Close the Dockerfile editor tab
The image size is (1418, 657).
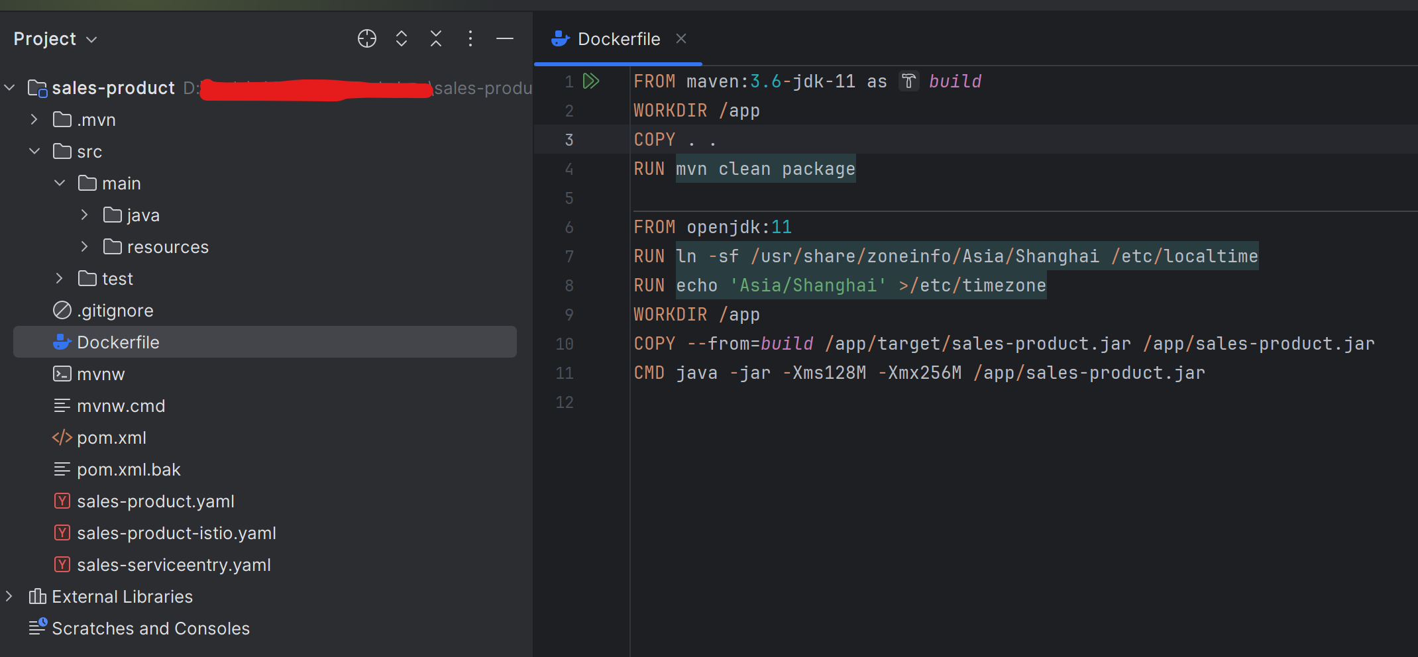point(681,39)
